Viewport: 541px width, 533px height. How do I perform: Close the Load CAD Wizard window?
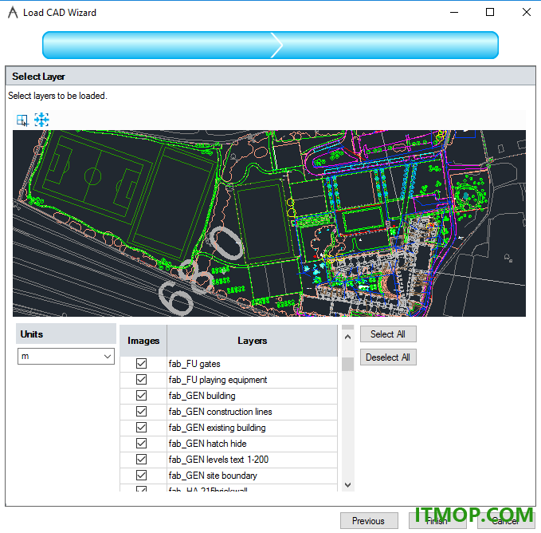[x=527, y=12]
